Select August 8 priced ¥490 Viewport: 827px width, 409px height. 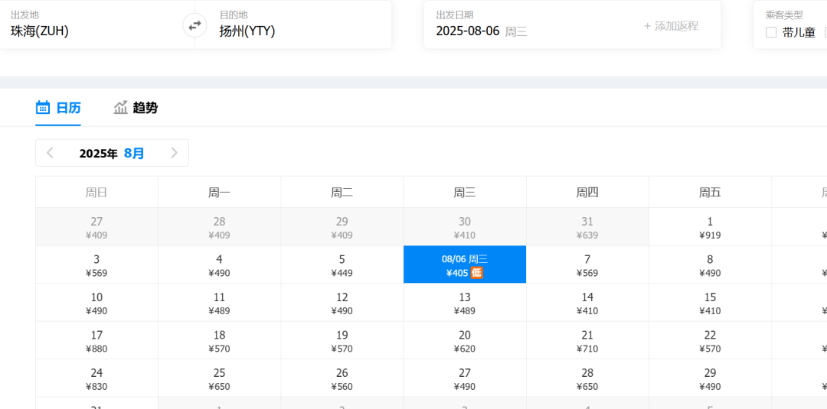click(710, 265)
